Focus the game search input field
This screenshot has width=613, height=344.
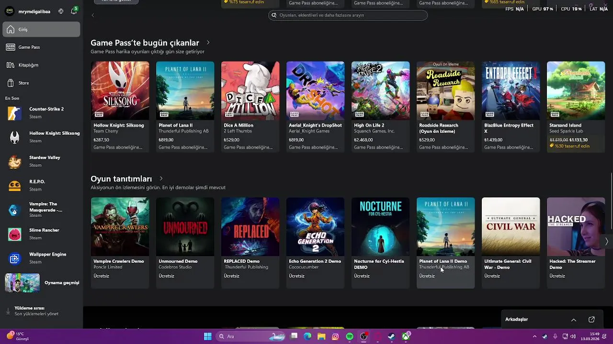click(348, 15)
